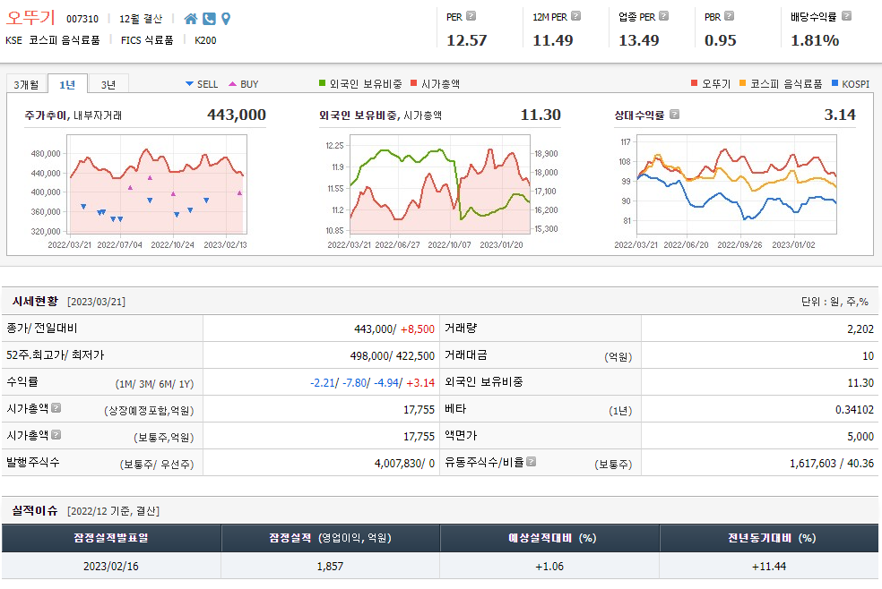Select the 3년 chart period tab
882x589 pixels.
click(x=108, y=84)
